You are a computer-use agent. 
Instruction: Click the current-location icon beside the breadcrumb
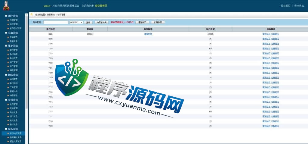click(x=31, y=14)
